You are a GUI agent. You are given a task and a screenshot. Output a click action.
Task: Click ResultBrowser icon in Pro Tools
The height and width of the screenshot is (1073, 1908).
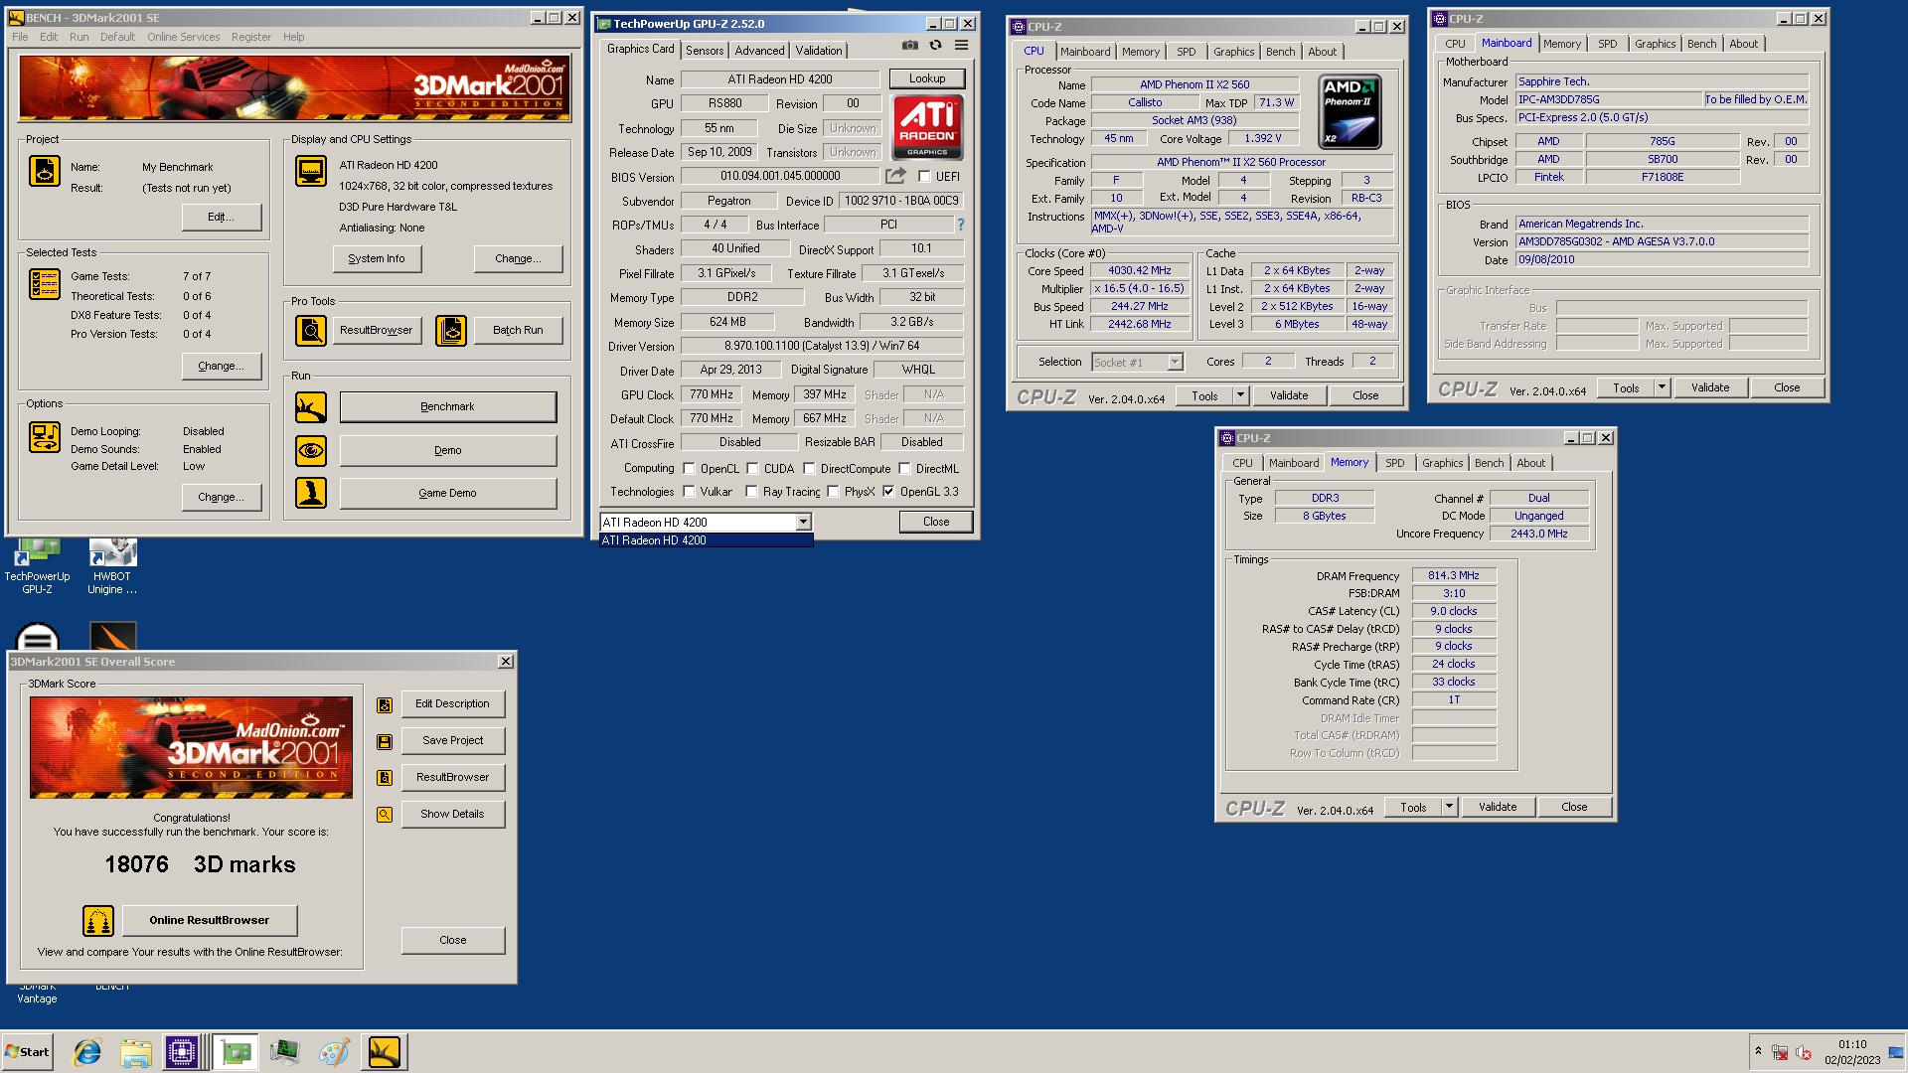pyautogui.click(x=311, y=330)
